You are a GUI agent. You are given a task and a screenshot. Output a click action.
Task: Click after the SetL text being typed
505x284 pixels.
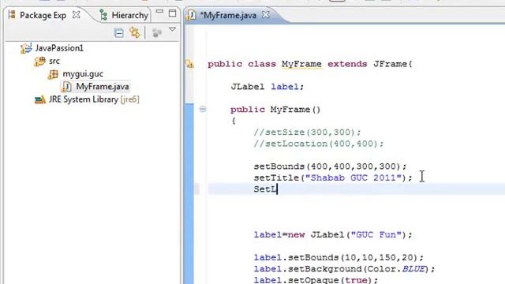277,189
